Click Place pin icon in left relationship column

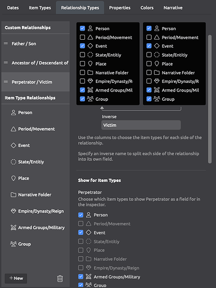tap(90, 63)
